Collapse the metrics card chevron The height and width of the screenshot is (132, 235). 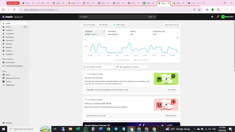177,33
